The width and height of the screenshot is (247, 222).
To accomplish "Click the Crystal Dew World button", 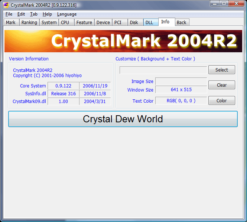I will [x=123, y=119].
